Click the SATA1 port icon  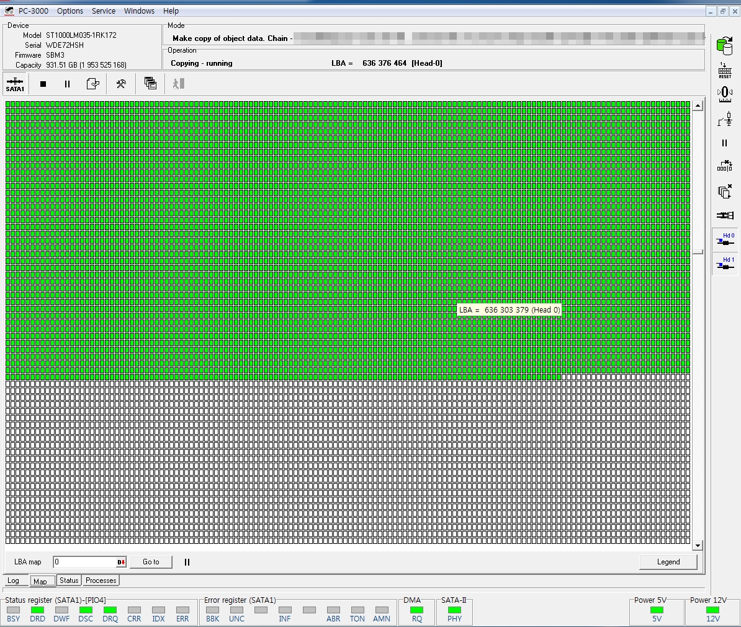[15, 84]
